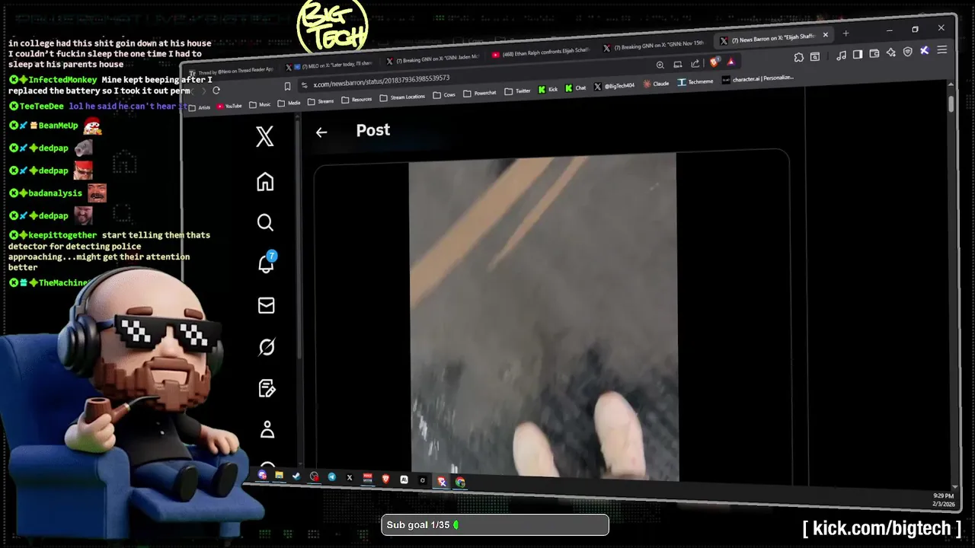Click the music note playlist icon

(841, 56)
